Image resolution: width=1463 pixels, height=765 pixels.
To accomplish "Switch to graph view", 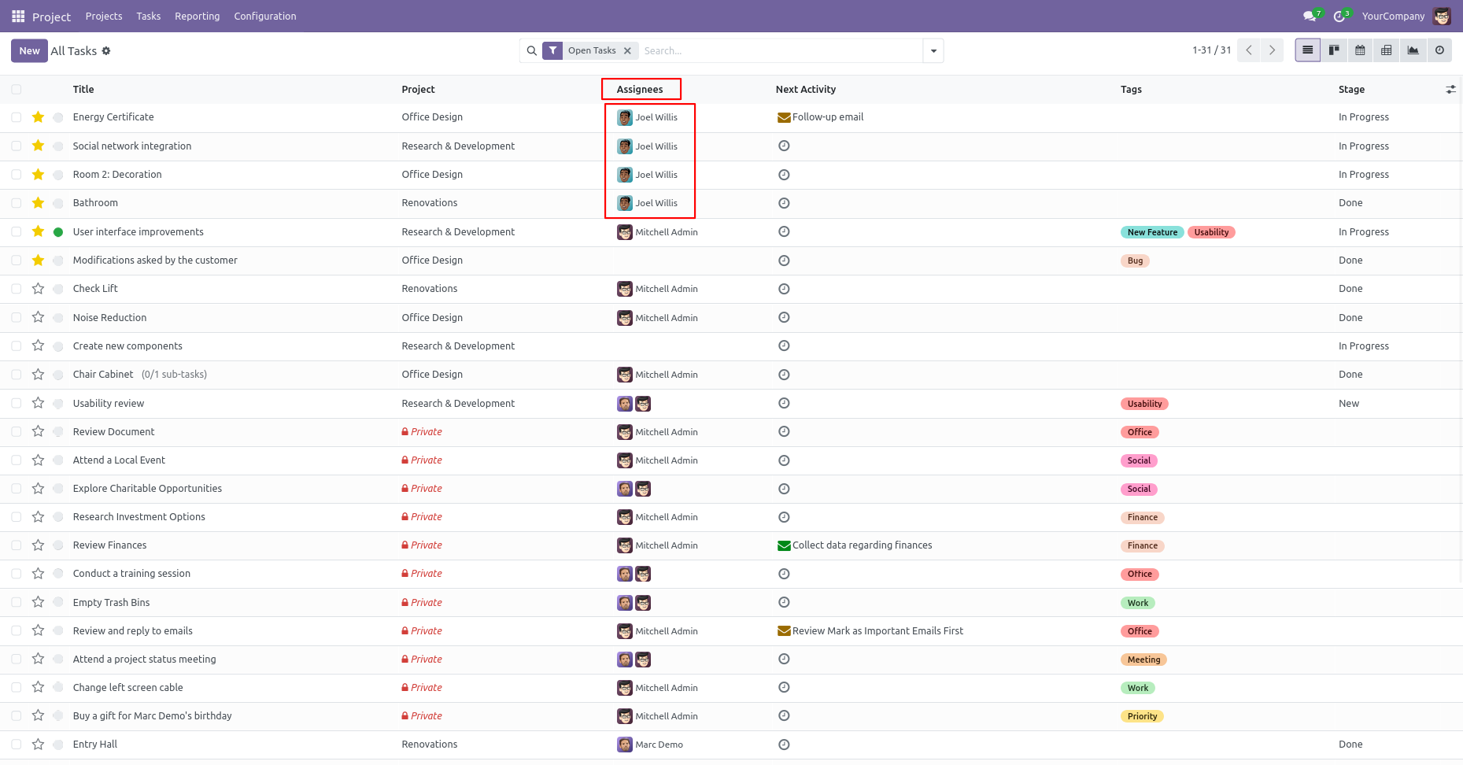I will (x=1413, y=50).
